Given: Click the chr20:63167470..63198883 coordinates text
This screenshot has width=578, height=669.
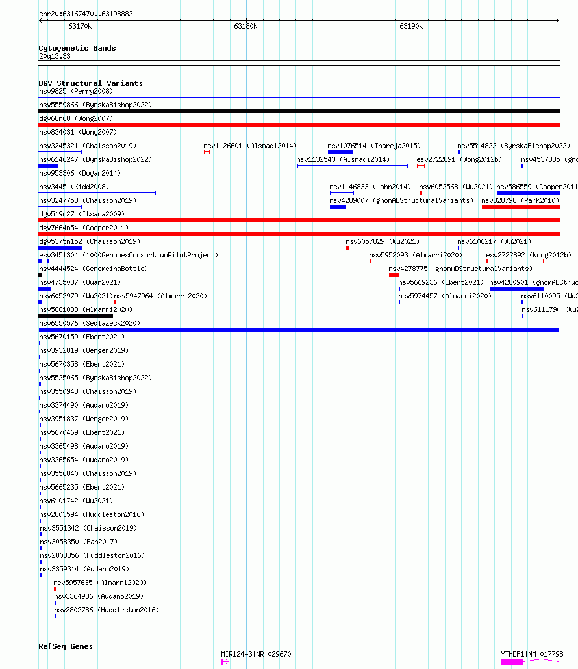Looking at the screenshot, I should pos(86,14).
